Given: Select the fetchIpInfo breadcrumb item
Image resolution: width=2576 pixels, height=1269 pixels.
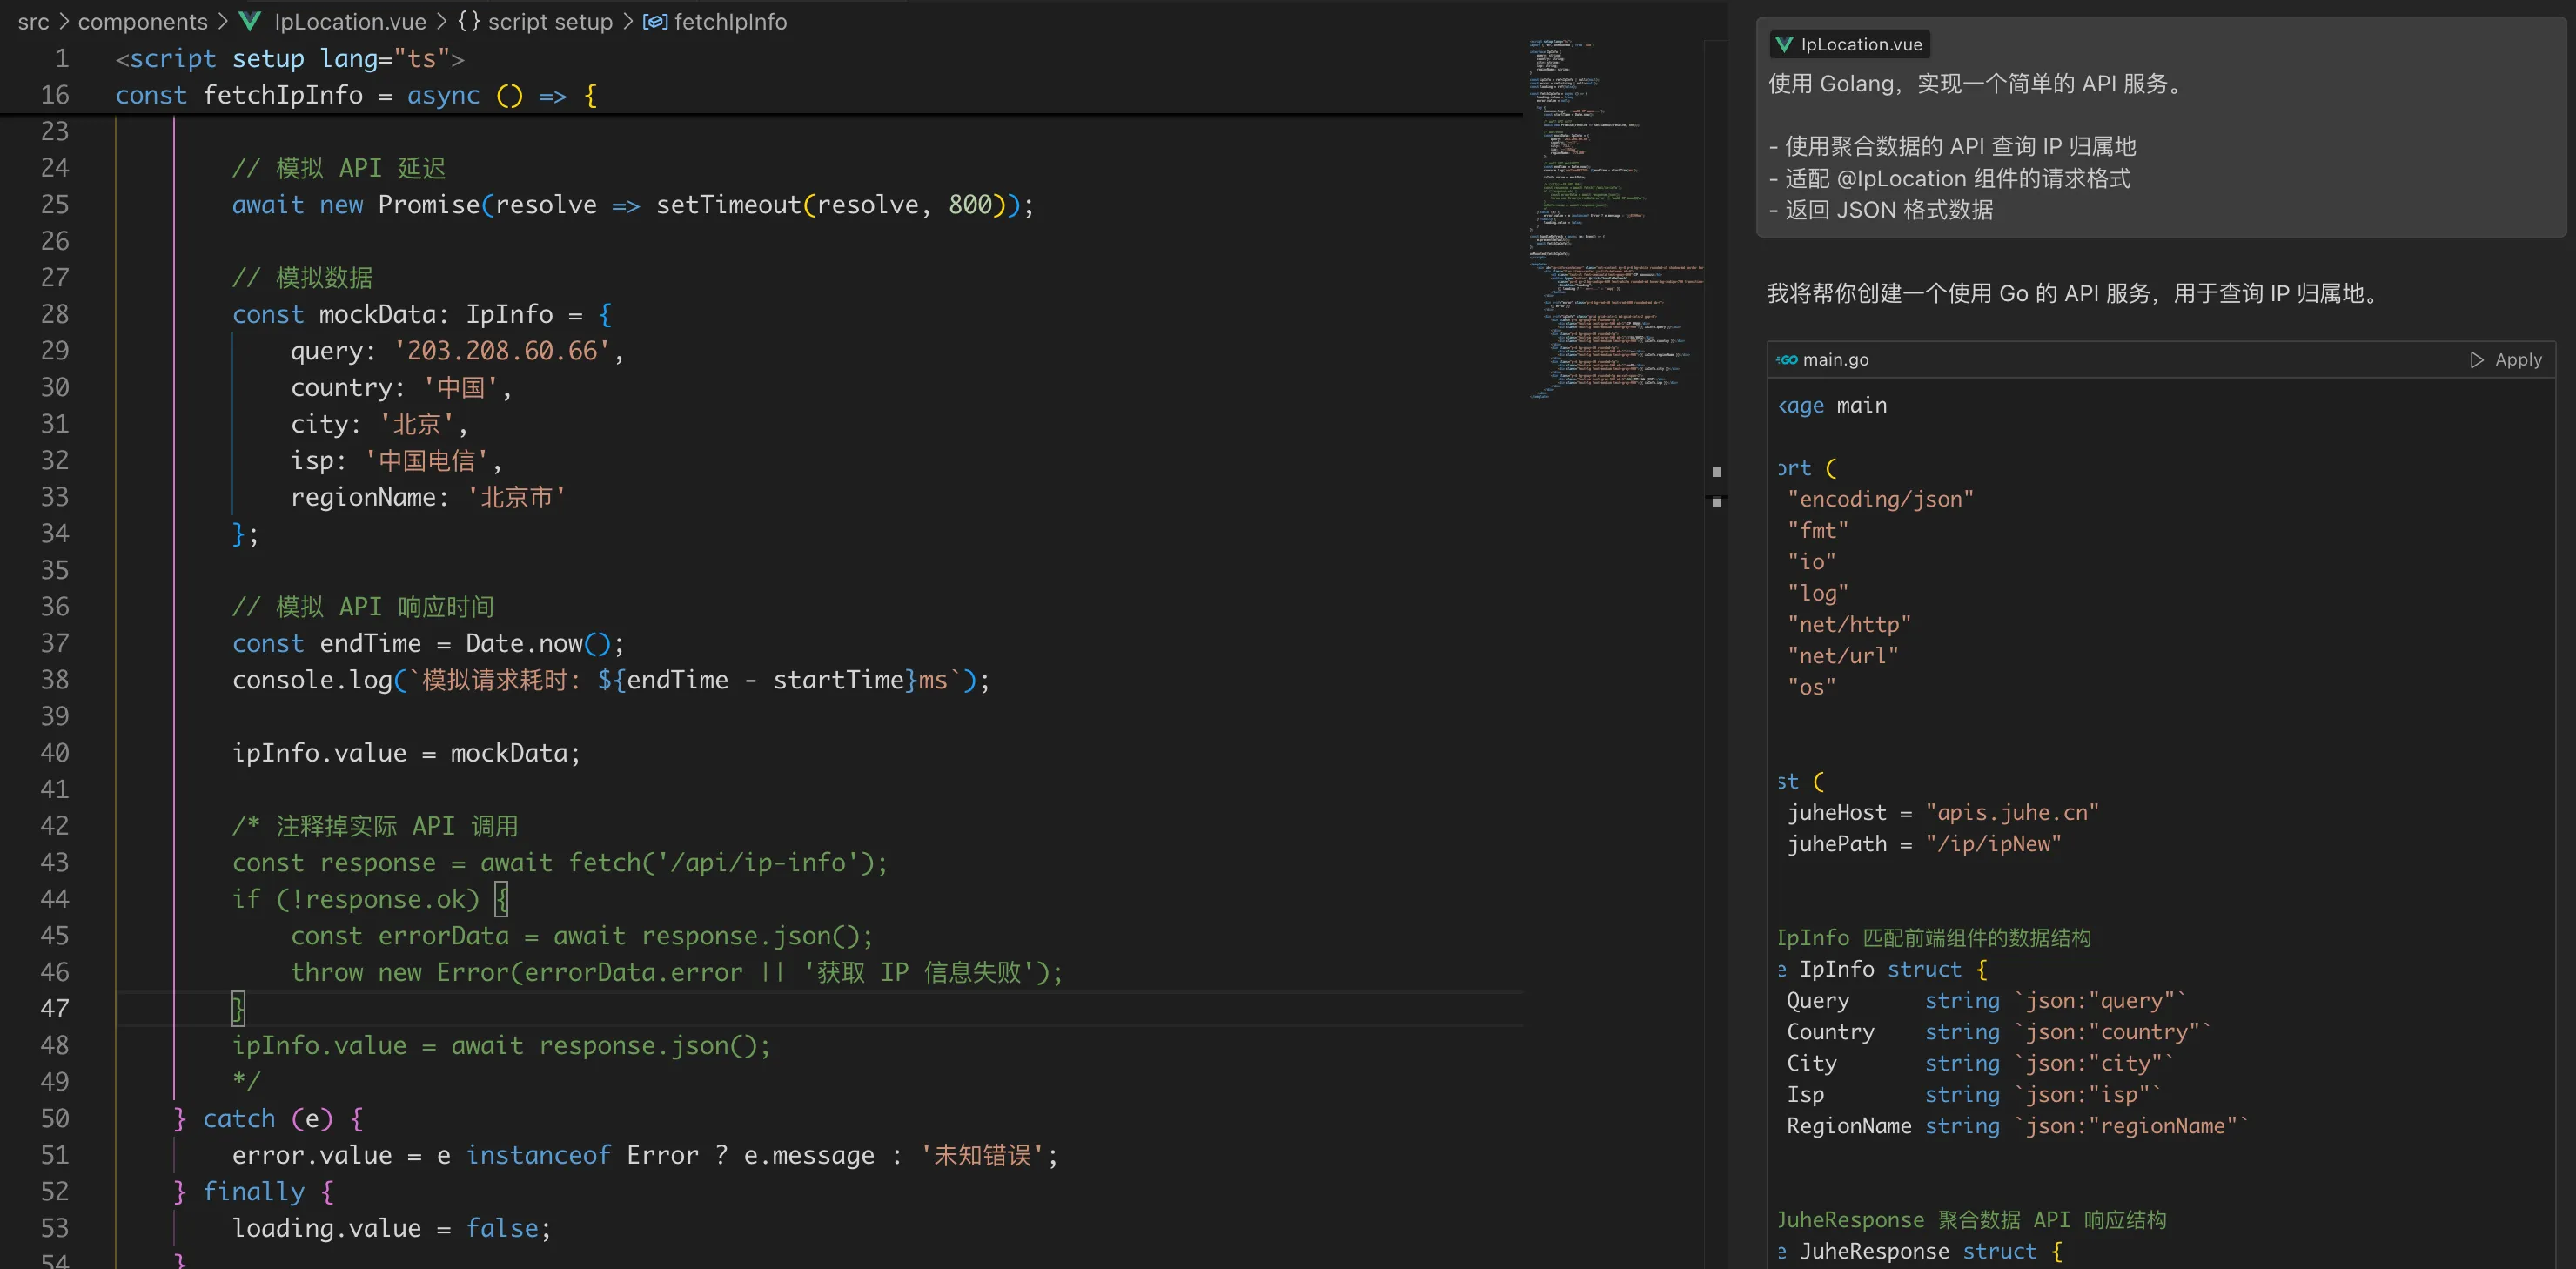Looking at the screenshot, I should (730, 21).
